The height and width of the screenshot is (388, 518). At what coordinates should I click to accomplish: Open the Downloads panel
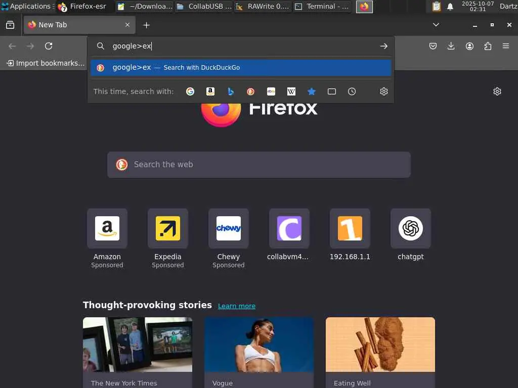coord(451,46)
